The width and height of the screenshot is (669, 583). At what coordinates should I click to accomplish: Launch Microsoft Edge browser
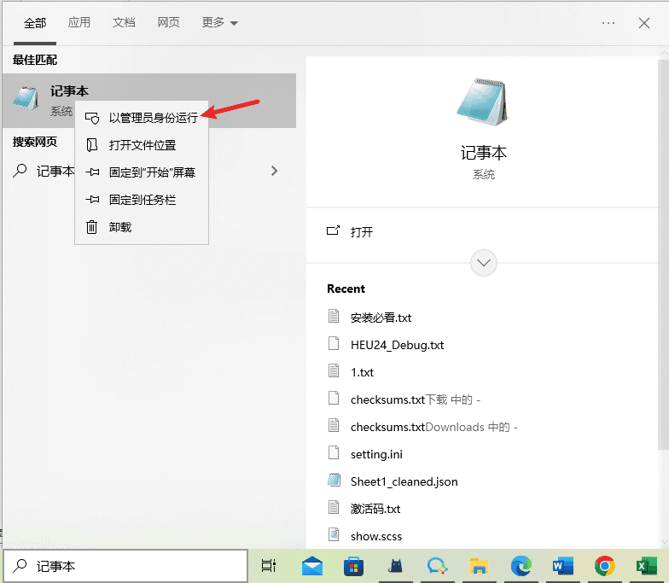tap(521, 566)
